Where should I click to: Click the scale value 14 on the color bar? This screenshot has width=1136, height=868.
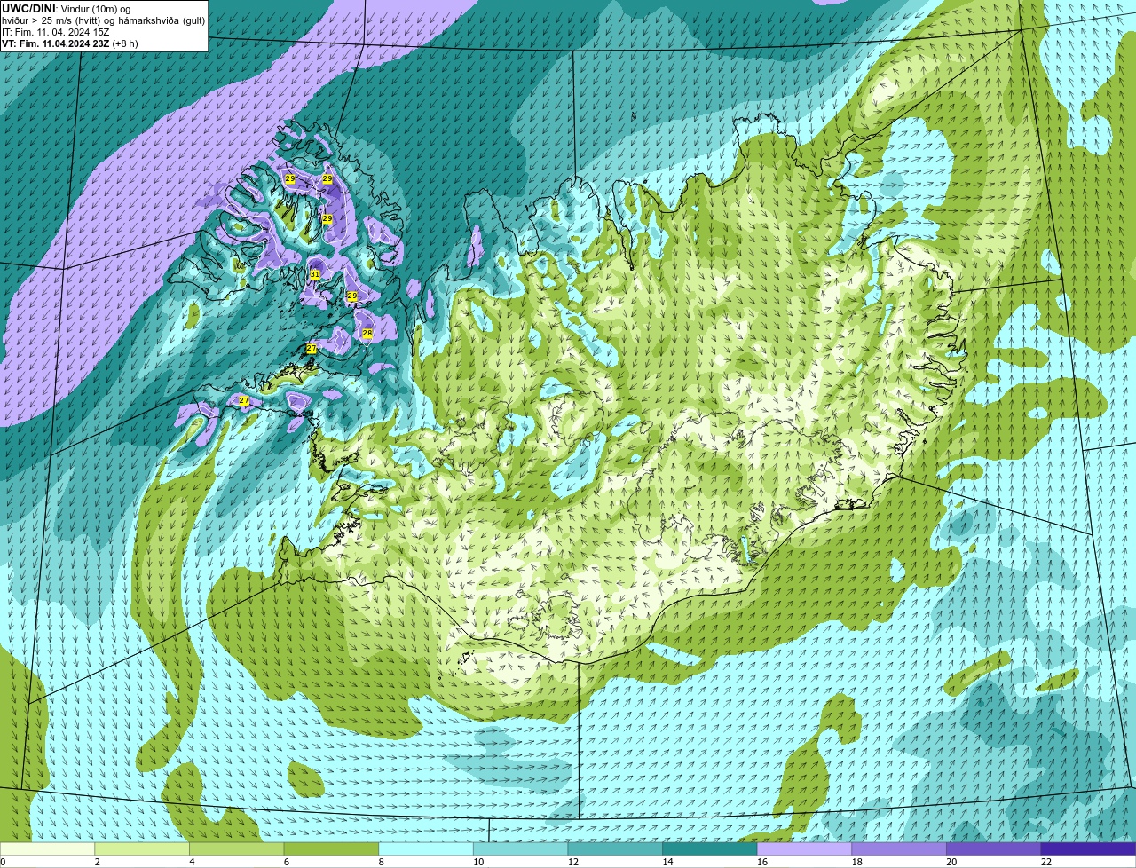pyautogui.click(x=667, y=862)
